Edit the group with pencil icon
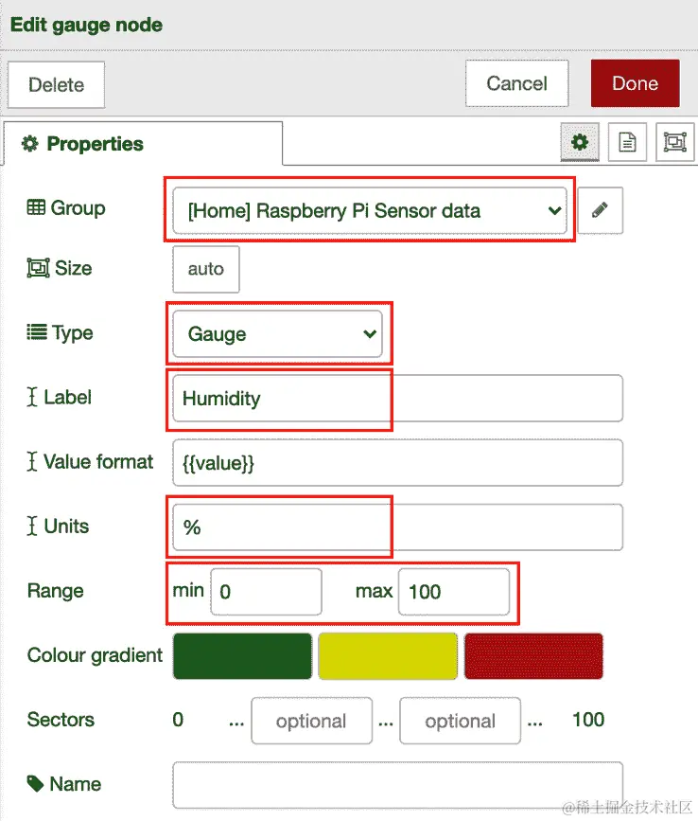This screenshot has height=821, width=698. pyautogui.click(x=600, y=210)
